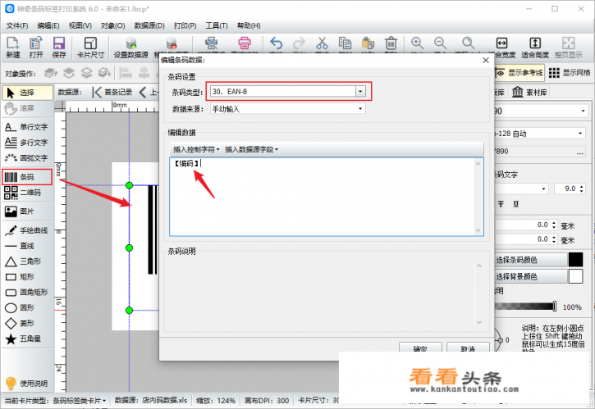This screenshot has height=409, width=595.
Task: Open the View (视图) menu
Action: click(80, 25)
